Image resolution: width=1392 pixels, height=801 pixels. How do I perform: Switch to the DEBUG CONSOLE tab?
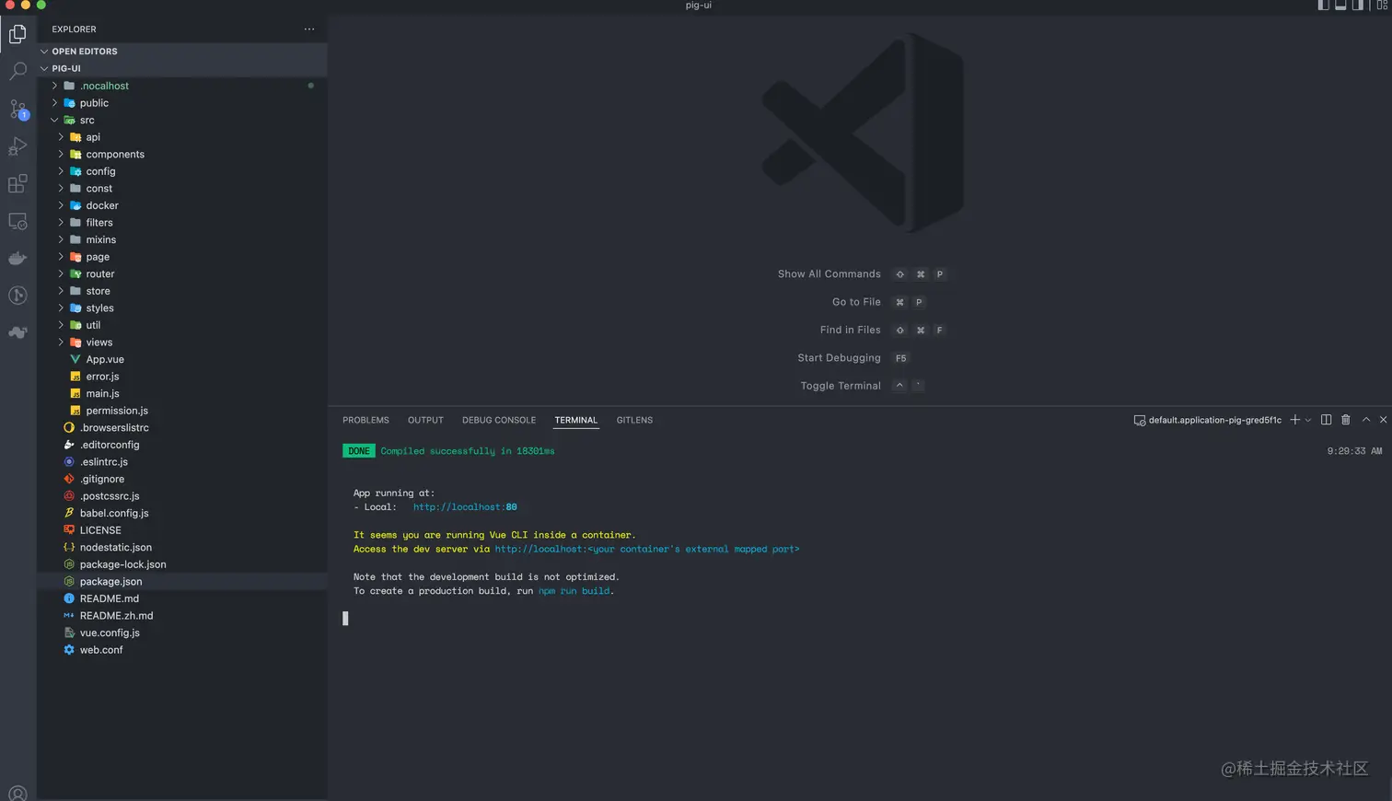click(499, 420)
